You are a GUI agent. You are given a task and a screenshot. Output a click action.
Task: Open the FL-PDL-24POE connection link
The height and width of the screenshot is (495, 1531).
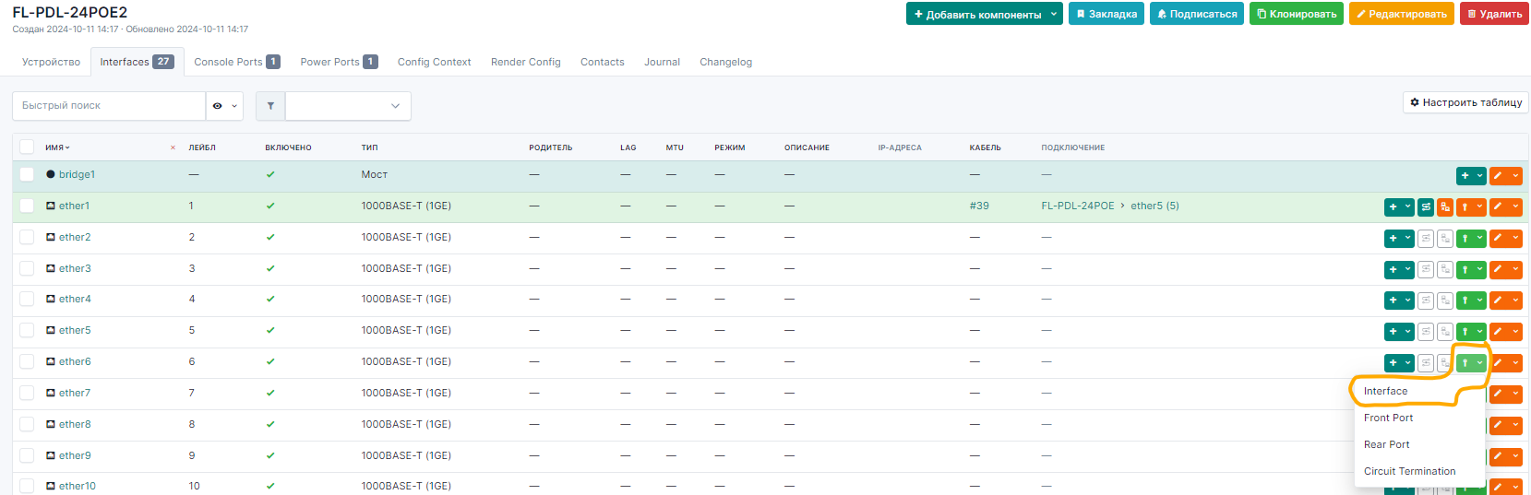click(x=1077, y=206)
